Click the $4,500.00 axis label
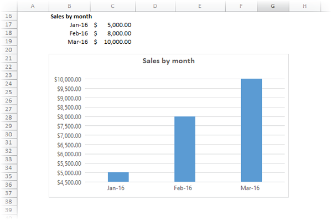This screenshot has height=220, width=332. 69,182
